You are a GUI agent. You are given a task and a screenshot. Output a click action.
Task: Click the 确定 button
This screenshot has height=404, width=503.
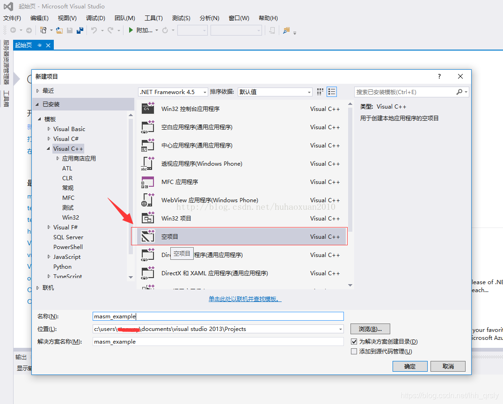410,367
